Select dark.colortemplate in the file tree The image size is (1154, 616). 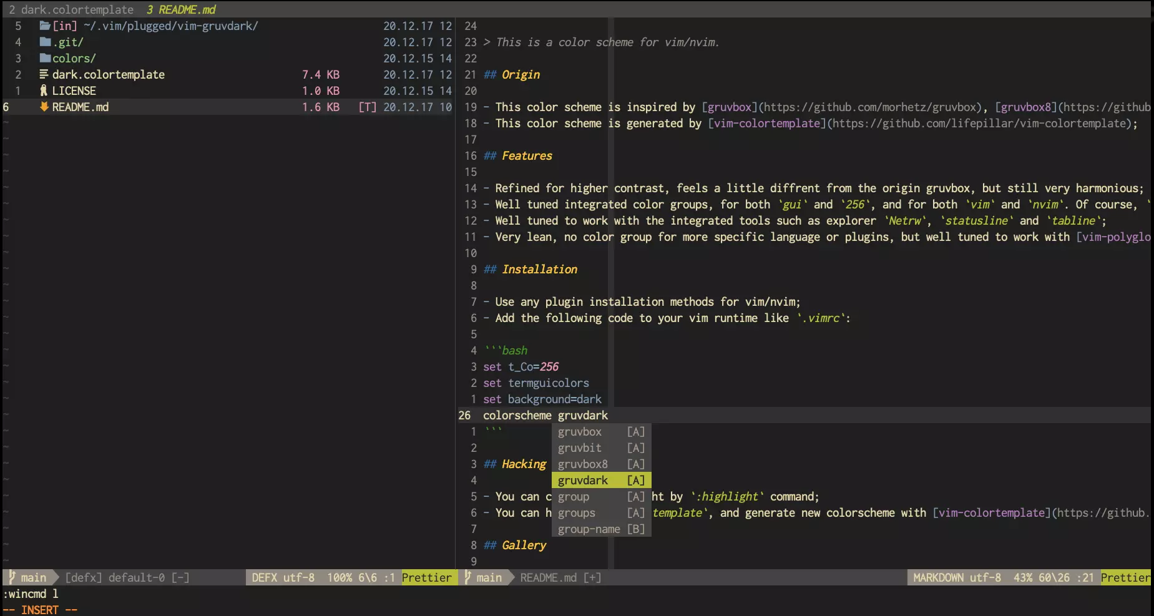(108, 75)
